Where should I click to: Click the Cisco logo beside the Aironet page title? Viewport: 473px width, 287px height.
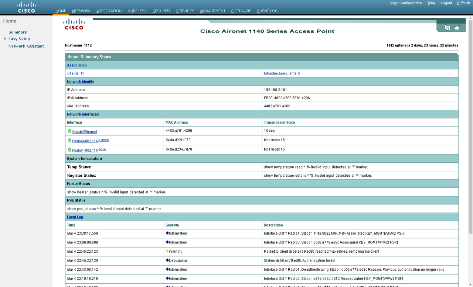74,24
